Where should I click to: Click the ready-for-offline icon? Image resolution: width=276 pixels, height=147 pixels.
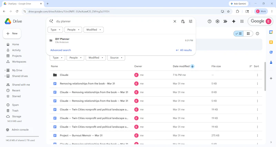click(225, 21)
